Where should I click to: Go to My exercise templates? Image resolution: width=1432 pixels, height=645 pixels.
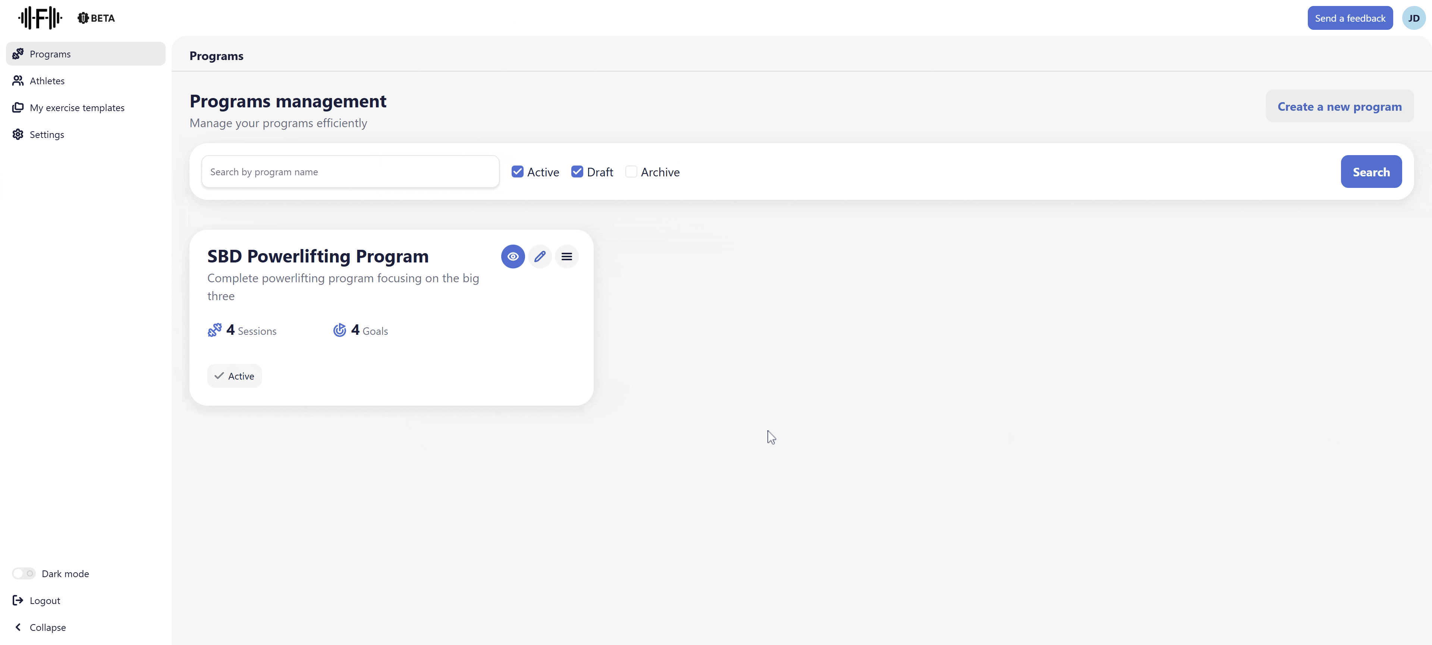[x=77, y=108]
